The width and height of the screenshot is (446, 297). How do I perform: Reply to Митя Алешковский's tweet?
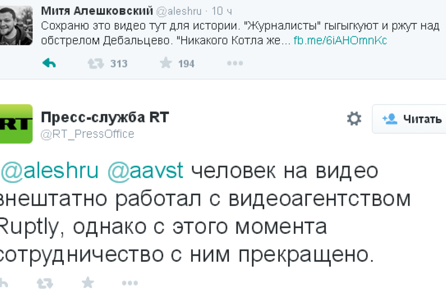click(49, 63)
